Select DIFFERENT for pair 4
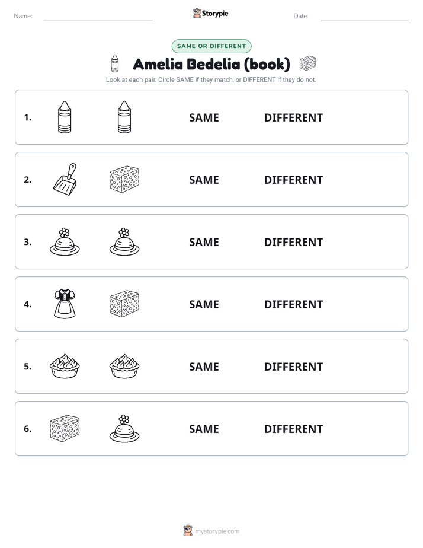The image size is (423, 548). coord(293,304)
